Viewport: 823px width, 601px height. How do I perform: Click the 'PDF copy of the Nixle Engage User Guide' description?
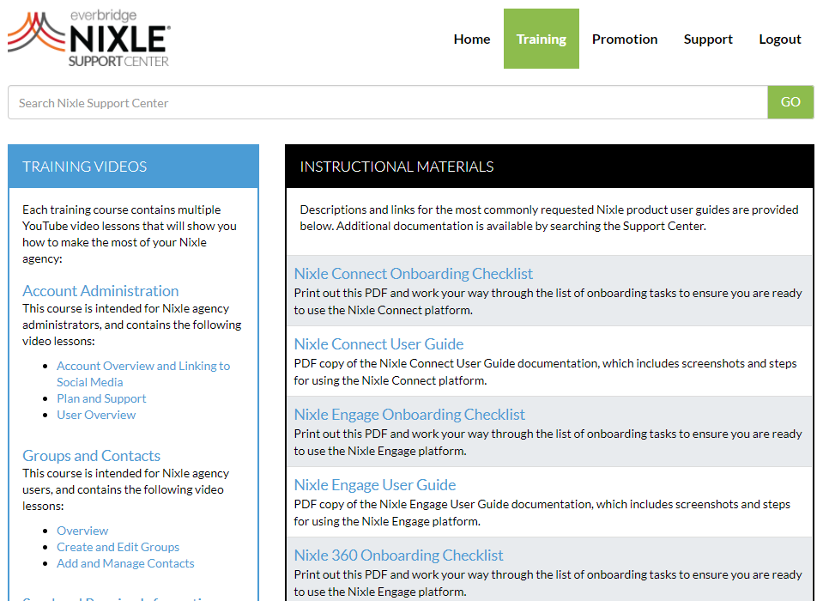point(542,513)
